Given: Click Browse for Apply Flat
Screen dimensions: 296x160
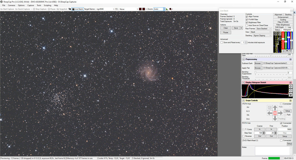Looking at the screenshot, I should pyautogui.click(x=258, y=68).
